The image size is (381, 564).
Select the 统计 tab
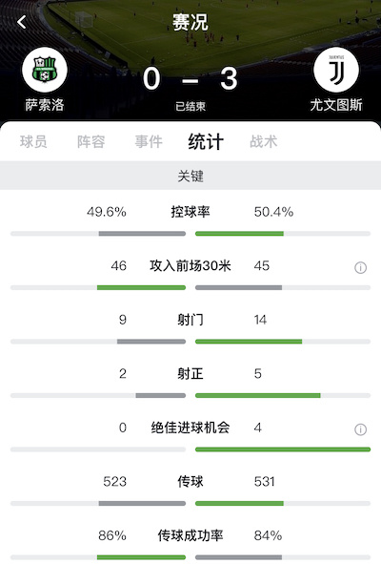(206, 141)
